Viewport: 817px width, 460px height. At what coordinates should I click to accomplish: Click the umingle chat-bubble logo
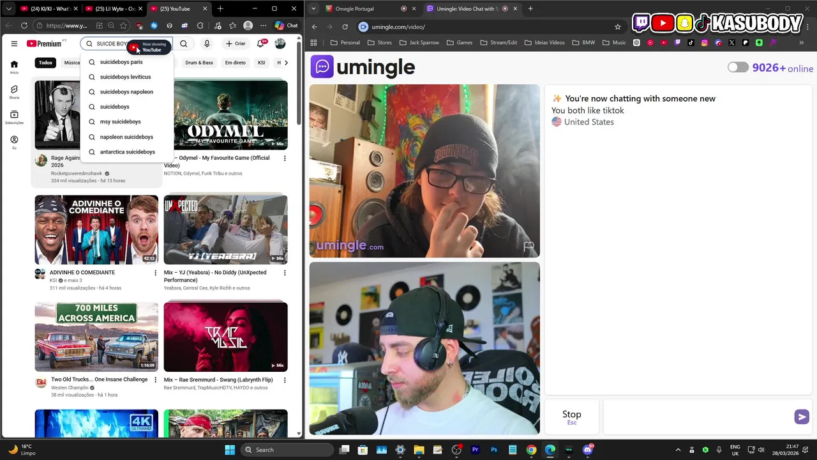[322, 66]
